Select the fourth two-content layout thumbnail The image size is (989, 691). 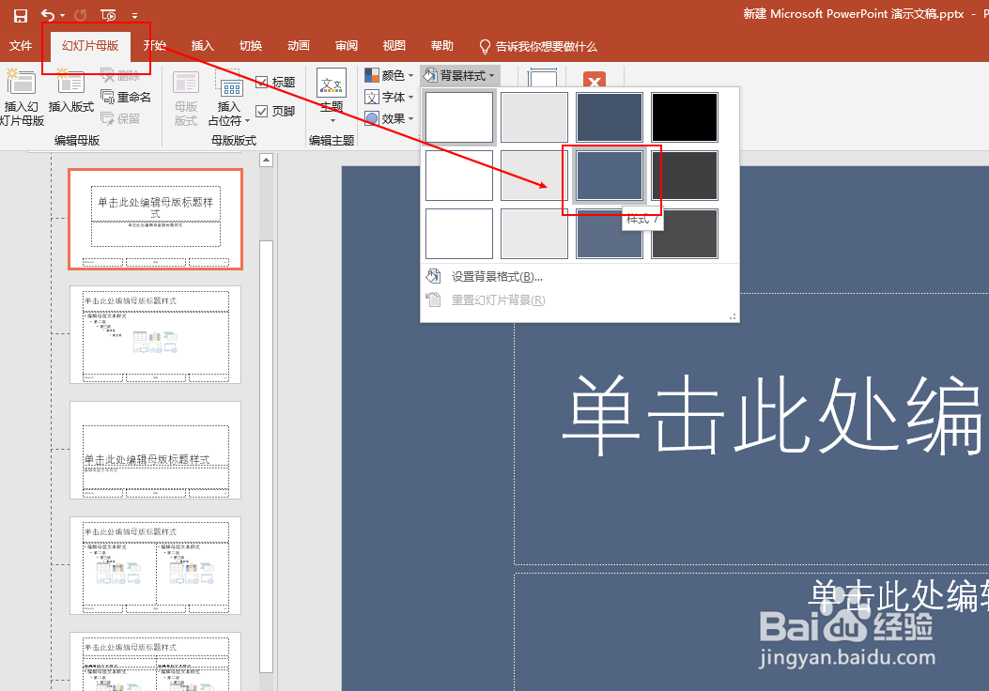155,565
